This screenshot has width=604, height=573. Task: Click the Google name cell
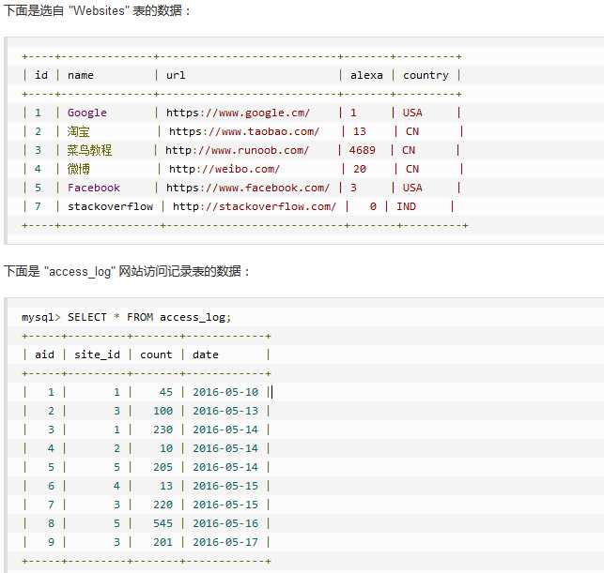point(87,113)
